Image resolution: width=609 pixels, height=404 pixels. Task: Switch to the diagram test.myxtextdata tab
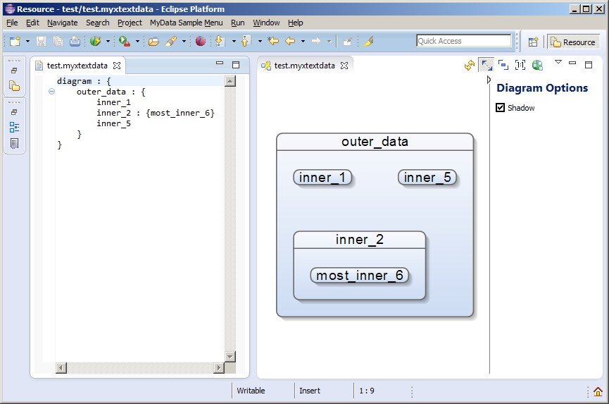pos(304,66)
